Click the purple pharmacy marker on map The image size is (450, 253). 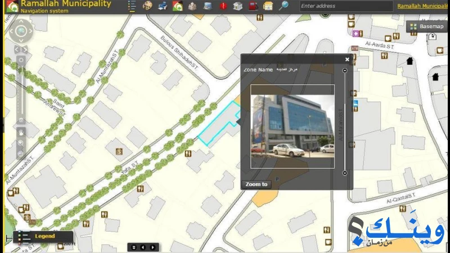coord(356,34)
